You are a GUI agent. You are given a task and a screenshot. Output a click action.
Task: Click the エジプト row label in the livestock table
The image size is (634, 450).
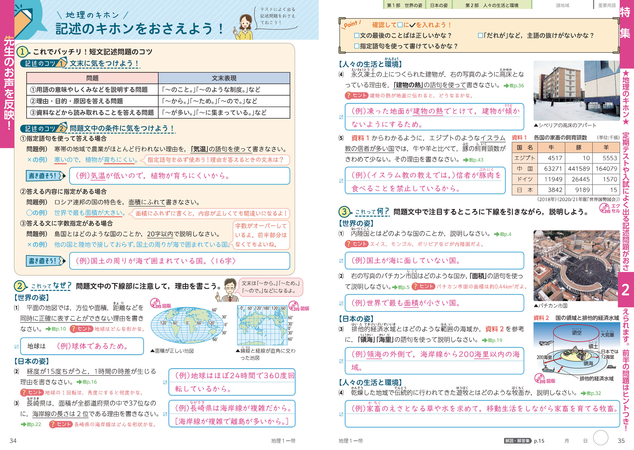(524, 158)
